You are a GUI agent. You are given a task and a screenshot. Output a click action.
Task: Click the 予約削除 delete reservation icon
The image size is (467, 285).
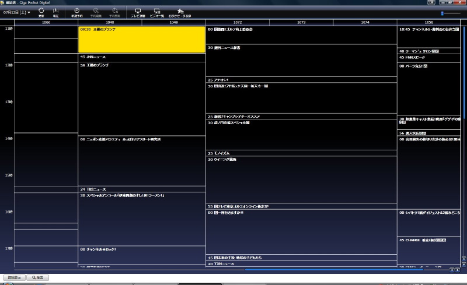click(x=115, y=12)
